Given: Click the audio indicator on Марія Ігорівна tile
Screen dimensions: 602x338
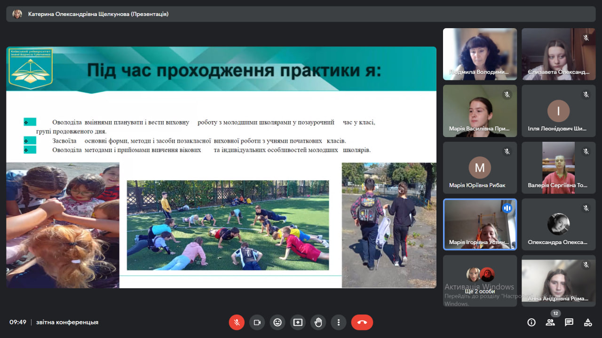Looking at the screenshot, I should [507, 208].
